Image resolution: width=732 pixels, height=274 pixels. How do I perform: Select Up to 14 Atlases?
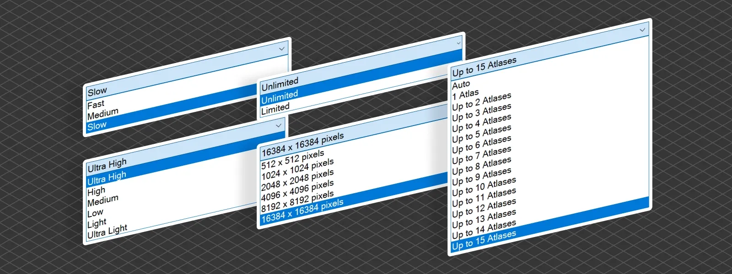point(484,229)
